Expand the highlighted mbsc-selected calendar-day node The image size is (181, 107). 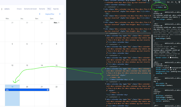coord(106,69)
